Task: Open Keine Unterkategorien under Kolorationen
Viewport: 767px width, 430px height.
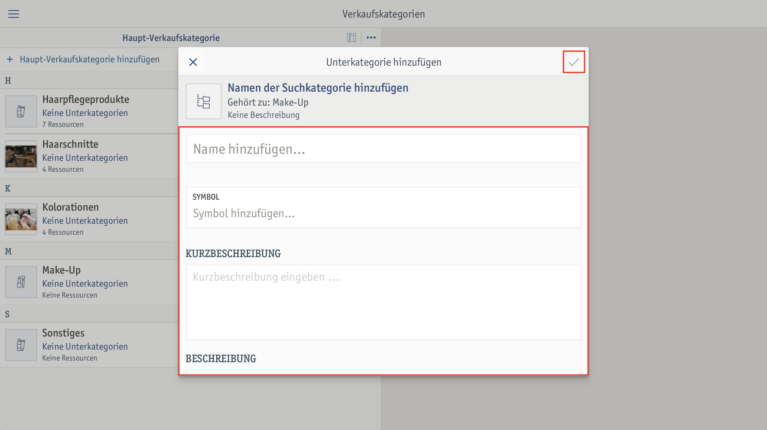Action: click(x=85, y=220)
